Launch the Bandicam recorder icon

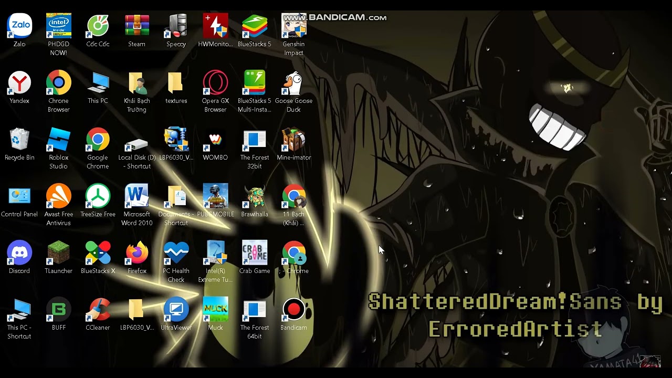click(x=293, y=309)
